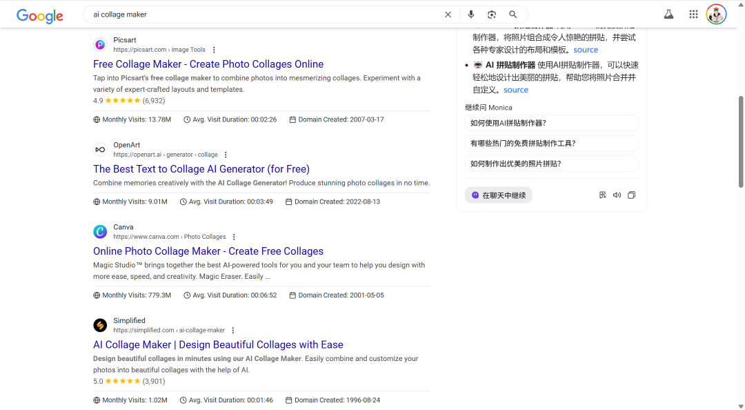Start voice search with microphone icon
This screenshot has width=745, height=410.
[471, 14]
